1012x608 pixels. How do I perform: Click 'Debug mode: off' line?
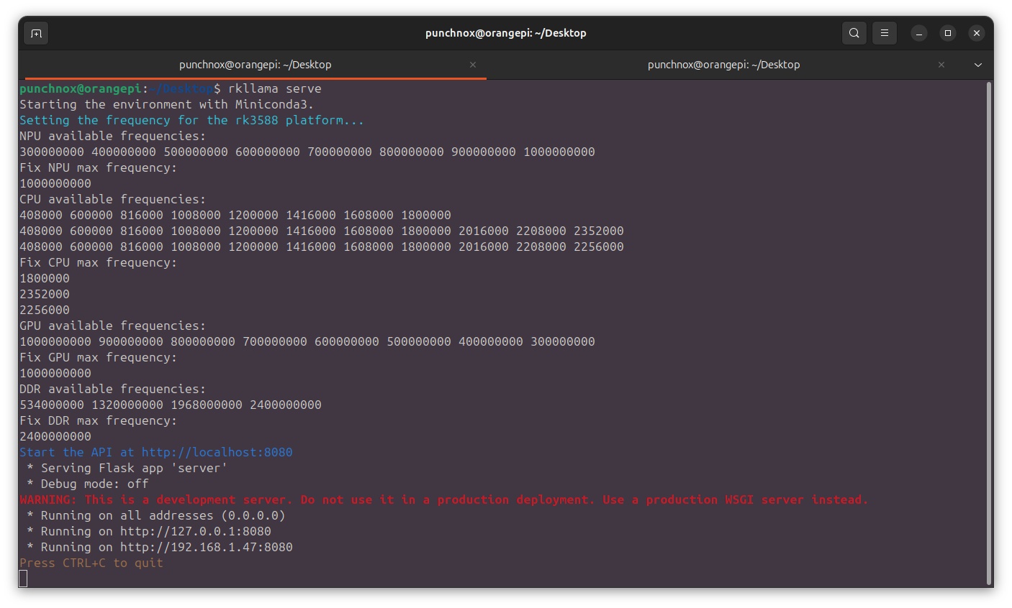(88, 484)
